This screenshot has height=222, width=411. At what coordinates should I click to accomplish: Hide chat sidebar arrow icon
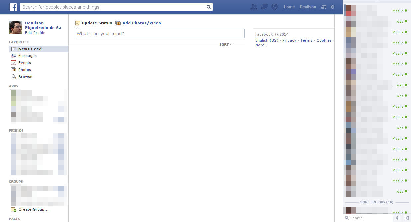(x=406, y=218)
